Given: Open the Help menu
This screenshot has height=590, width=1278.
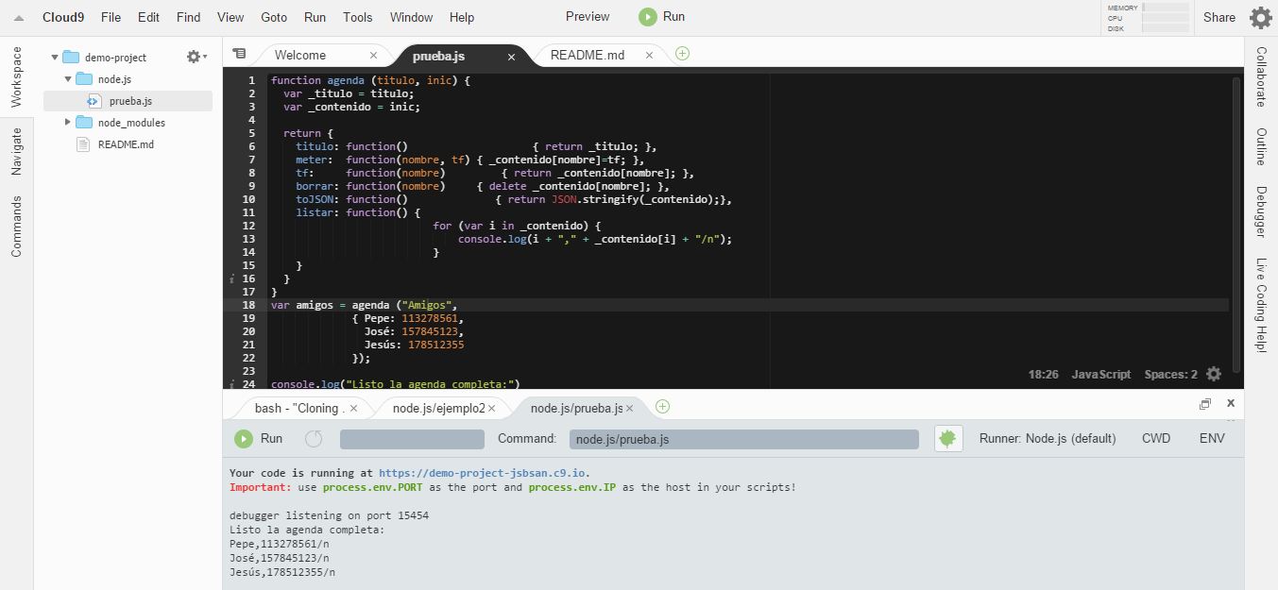Looking at the screenshot, I should click(x=462, y=17).
